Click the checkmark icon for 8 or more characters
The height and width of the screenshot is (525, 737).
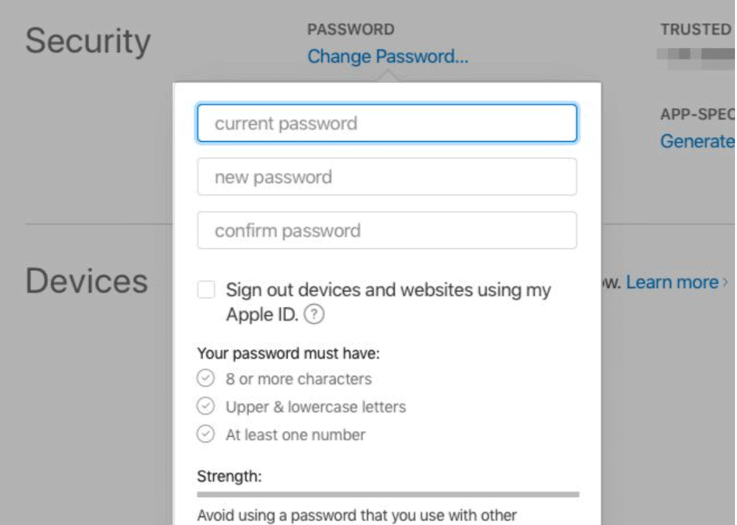coord(206,378)
